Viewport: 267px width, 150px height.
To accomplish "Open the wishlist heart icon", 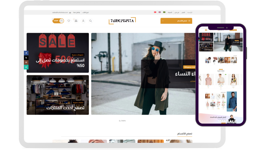I will [x=69, y=21].
